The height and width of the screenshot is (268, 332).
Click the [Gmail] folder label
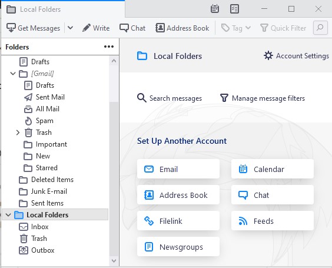[x=42, y=74]
